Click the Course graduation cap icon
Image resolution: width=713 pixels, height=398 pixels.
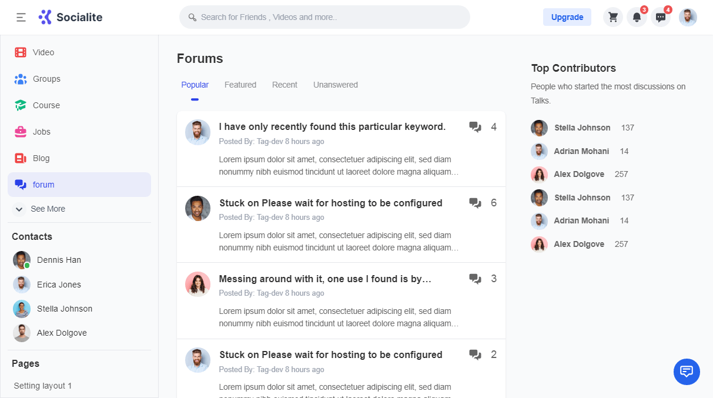coord(21,105)
